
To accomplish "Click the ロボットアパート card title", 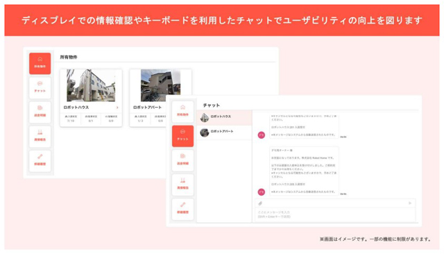I will 147,108.
